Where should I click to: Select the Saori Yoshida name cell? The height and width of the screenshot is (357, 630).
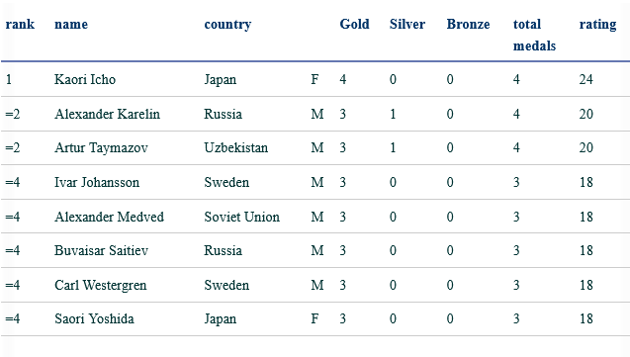94,318
